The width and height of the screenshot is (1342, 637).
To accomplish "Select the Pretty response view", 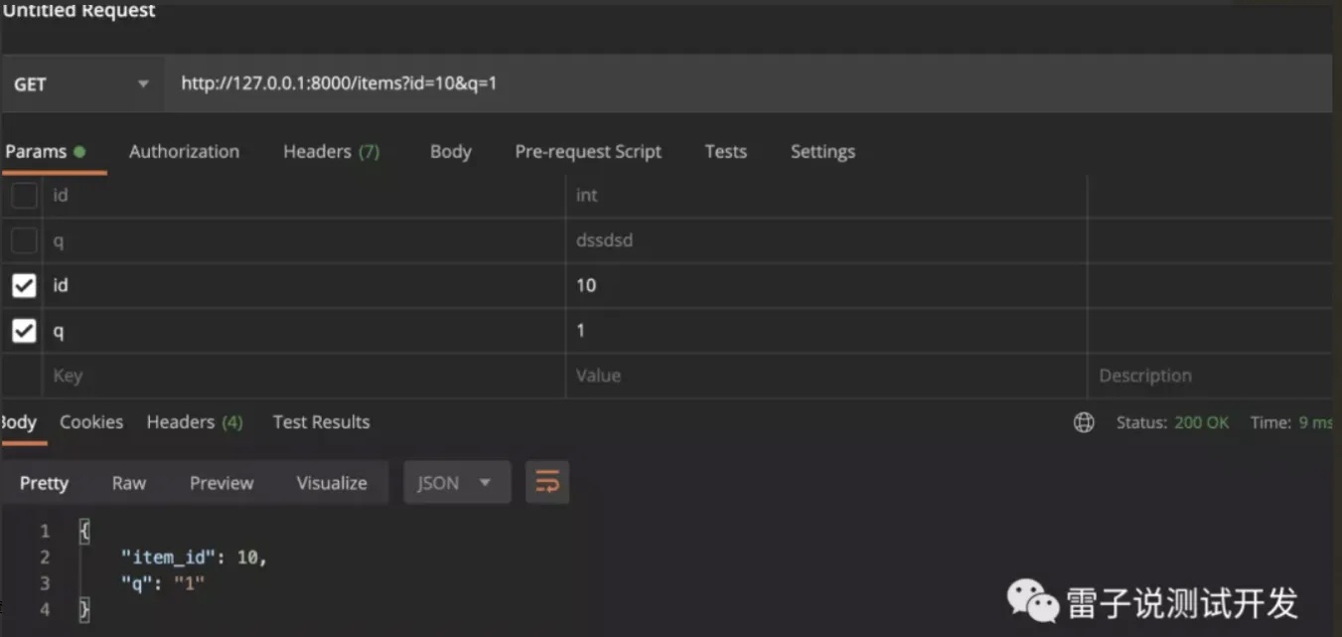I will (x=44, y=483).
